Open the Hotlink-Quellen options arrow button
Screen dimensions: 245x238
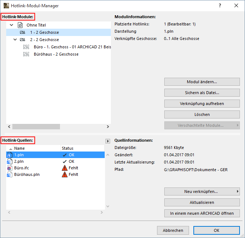(108, 141)
